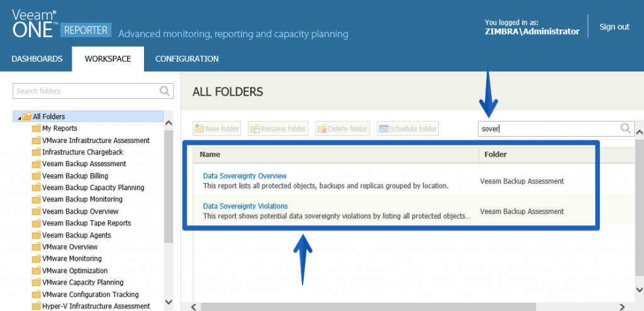Select the Veeam Backup Overview folder
The height and width of the screenshot is (311, 644).
pos(80,212)
